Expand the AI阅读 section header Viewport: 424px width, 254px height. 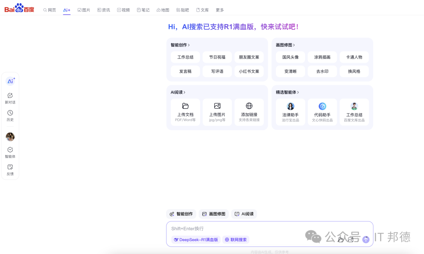point(178,93)
